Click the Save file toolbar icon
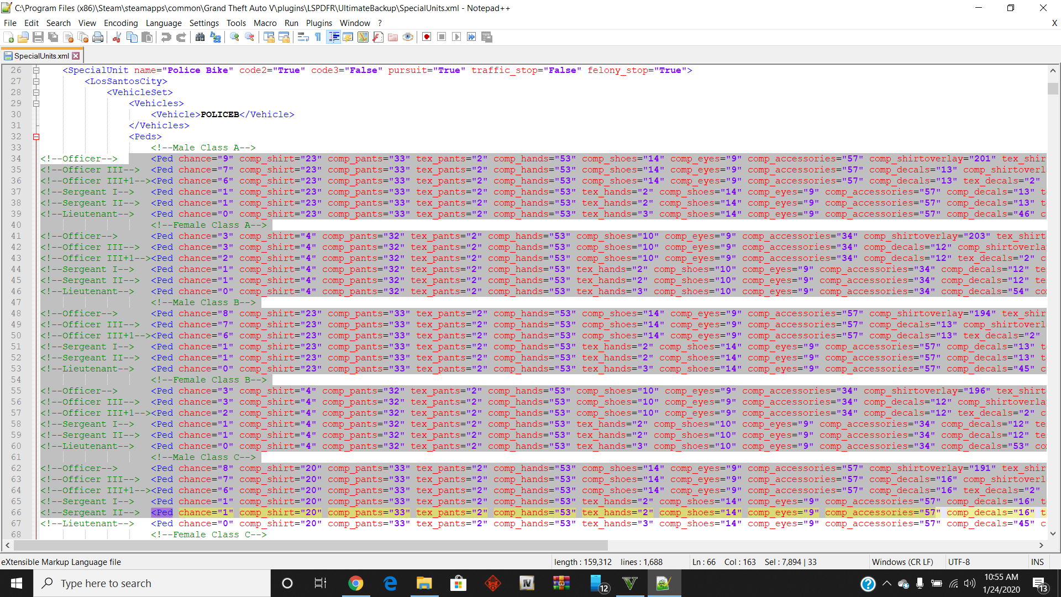The image size is (1061, 597). click(x=38, y=37)
